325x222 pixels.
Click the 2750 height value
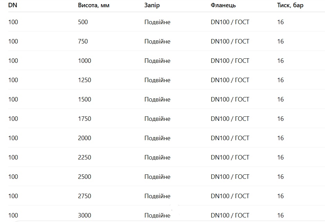(x=85, y=196)
